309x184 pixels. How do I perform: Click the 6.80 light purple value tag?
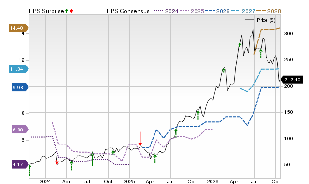point(20,130)
